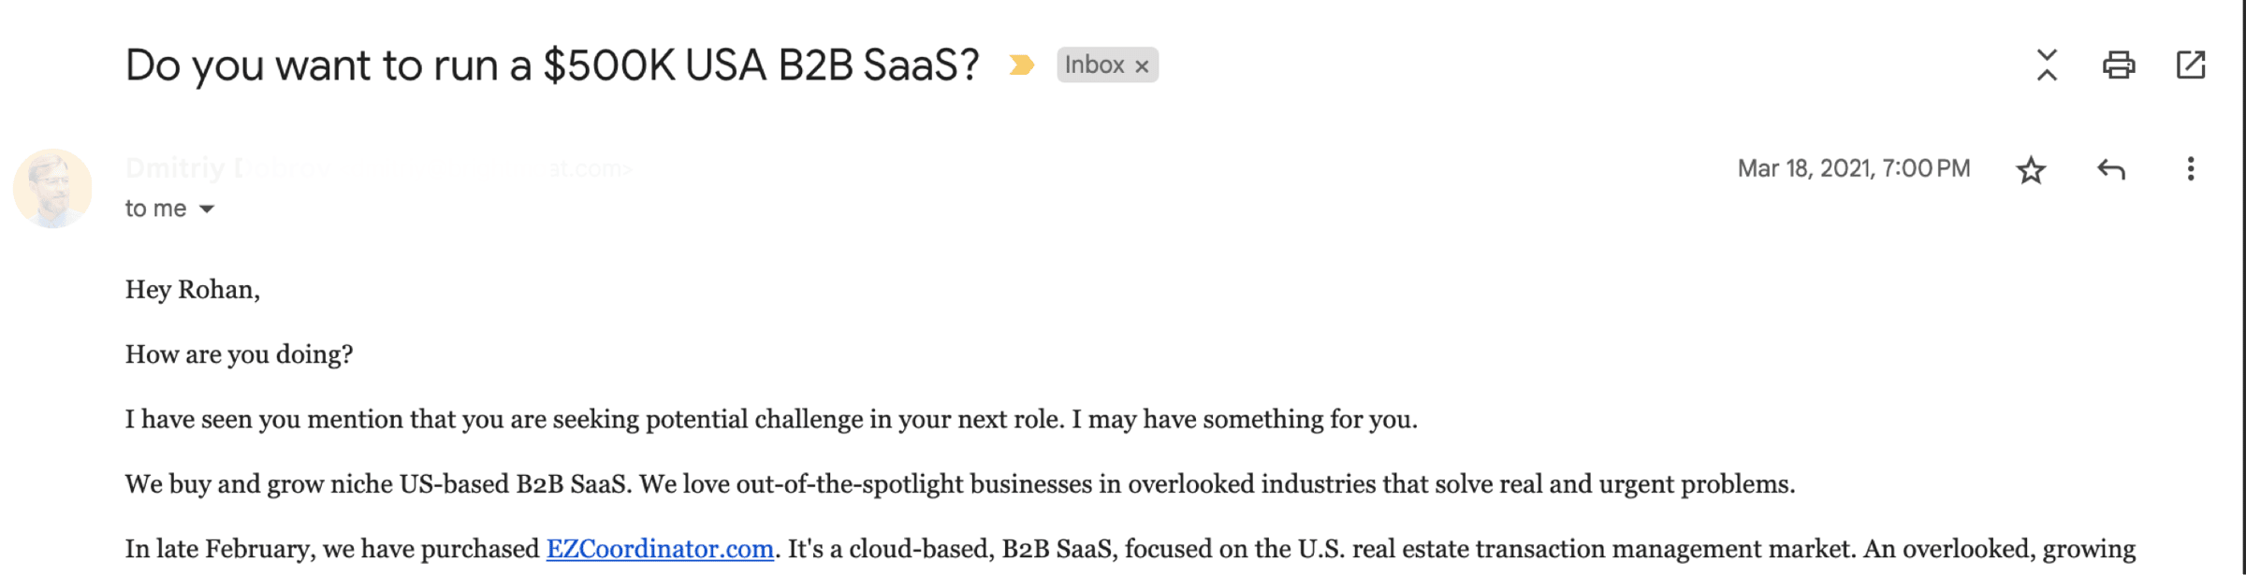Click the "to me" recipient text

(155, 209)
